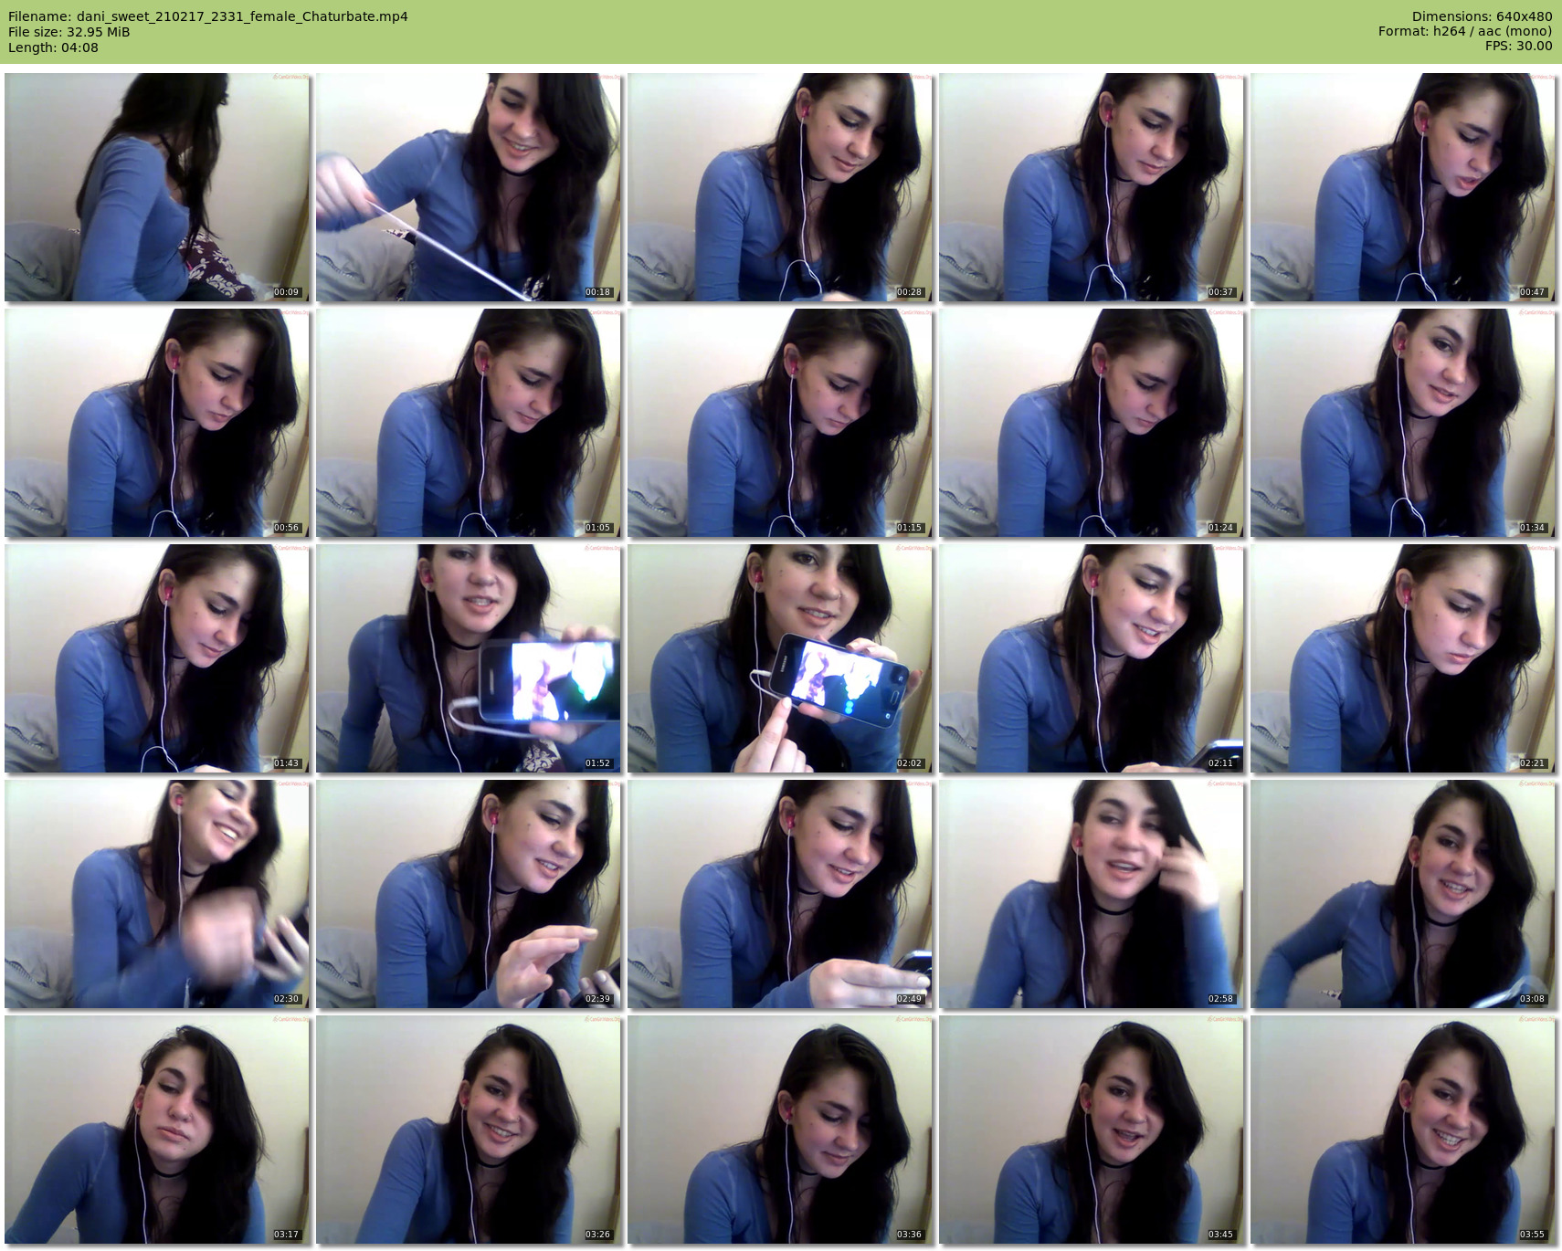Open the thumbnail marked 00:28
The image size is (1562, 1251).
(x=780, y=187)
